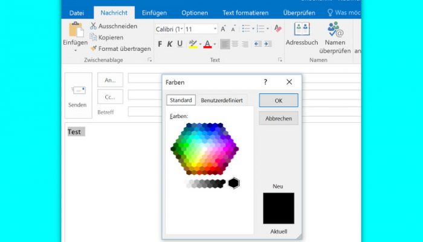This screenshot has height=242, width=423.
Task: Click the highlighted Test text in body
Action: pyautogui.click(x=76, y=131)
